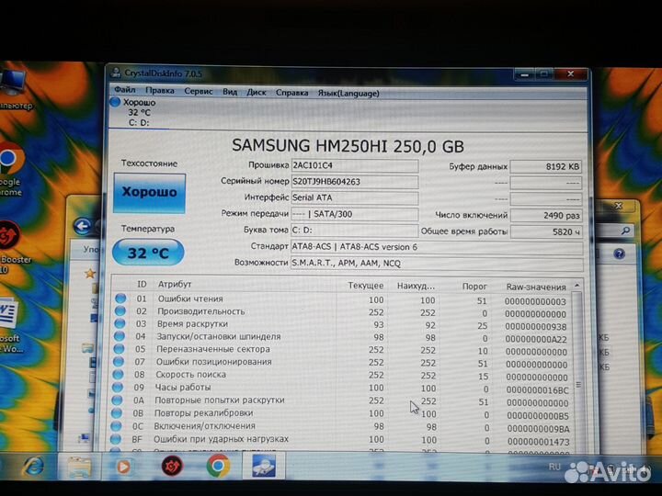Image resolution: width=662 pixels, height=496 pixels.
Task: Click RU language indicator in system tray
Action: pos(554,467)
